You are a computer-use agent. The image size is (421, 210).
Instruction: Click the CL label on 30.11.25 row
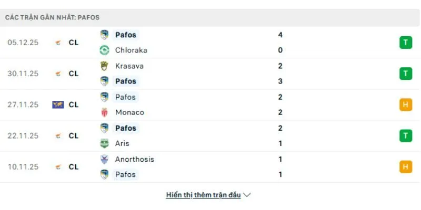click(74, 74)
